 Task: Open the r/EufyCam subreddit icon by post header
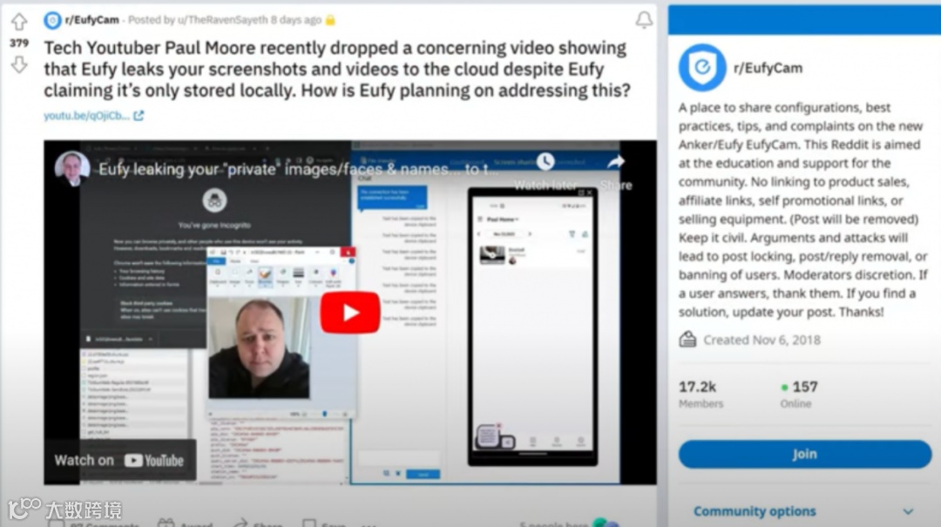point(52,20)
